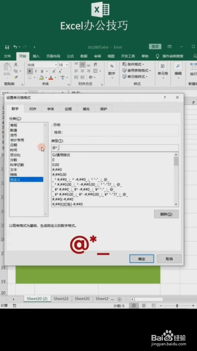Screen dimensions: 197x351
Task: Open help in the dialog title bar
Action: [x=165, y=97]
